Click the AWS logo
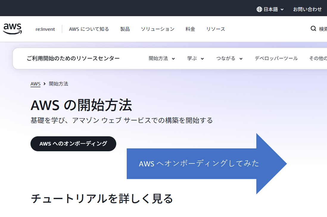Viewport: 327px width, 217px height. tap(12, 29)
